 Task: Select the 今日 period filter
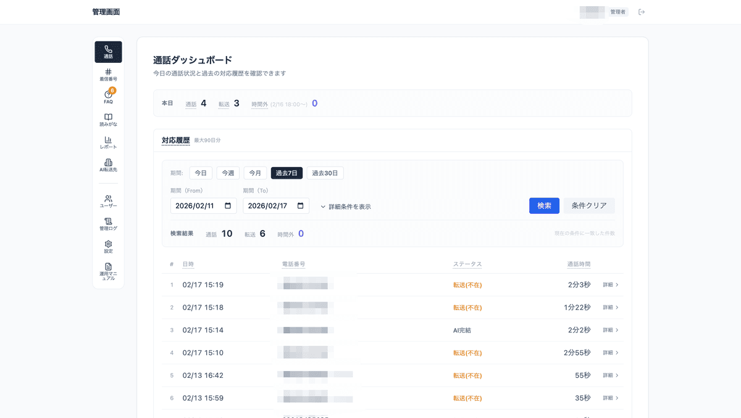[x=201, y=173]
